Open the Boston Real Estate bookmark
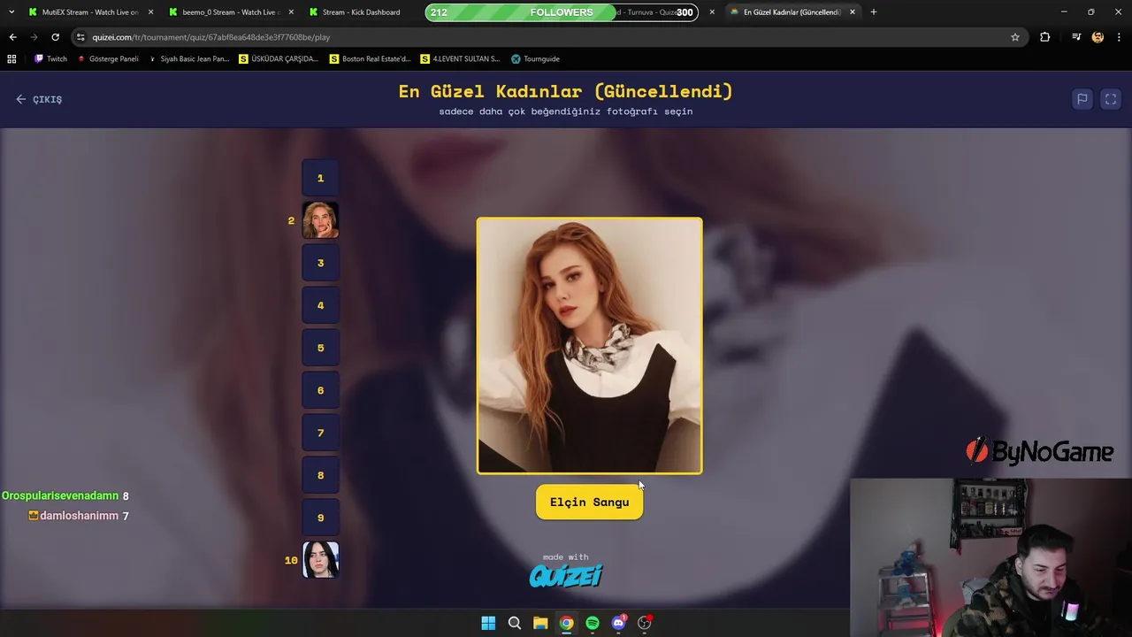1132x637 pixels. [370, 59]
